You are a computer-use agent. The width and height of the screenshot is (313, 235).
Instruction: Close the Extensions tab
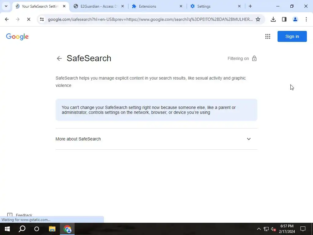click(181, 6)
